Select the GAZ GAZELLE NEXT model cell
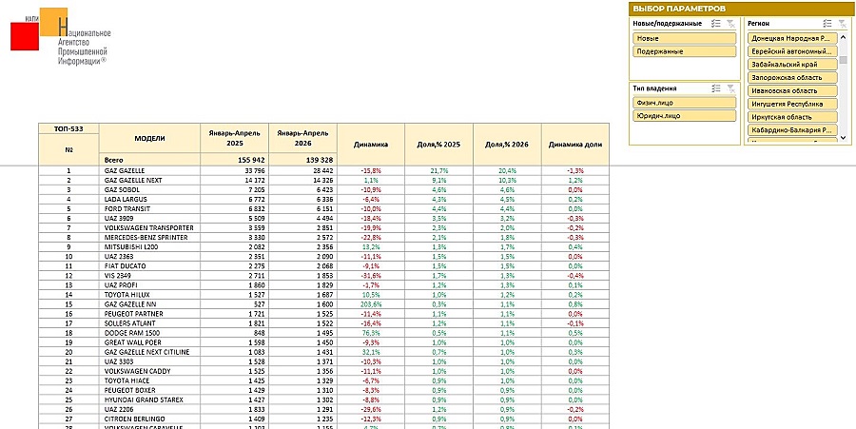The height and width of the screenshot is (429, 856). (x=149, y=180)
